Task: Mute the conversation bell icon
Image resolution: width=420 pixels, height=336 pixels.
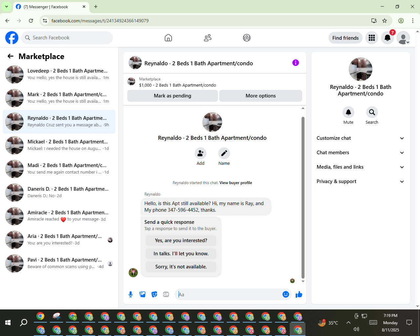Action: click(348, 112)
